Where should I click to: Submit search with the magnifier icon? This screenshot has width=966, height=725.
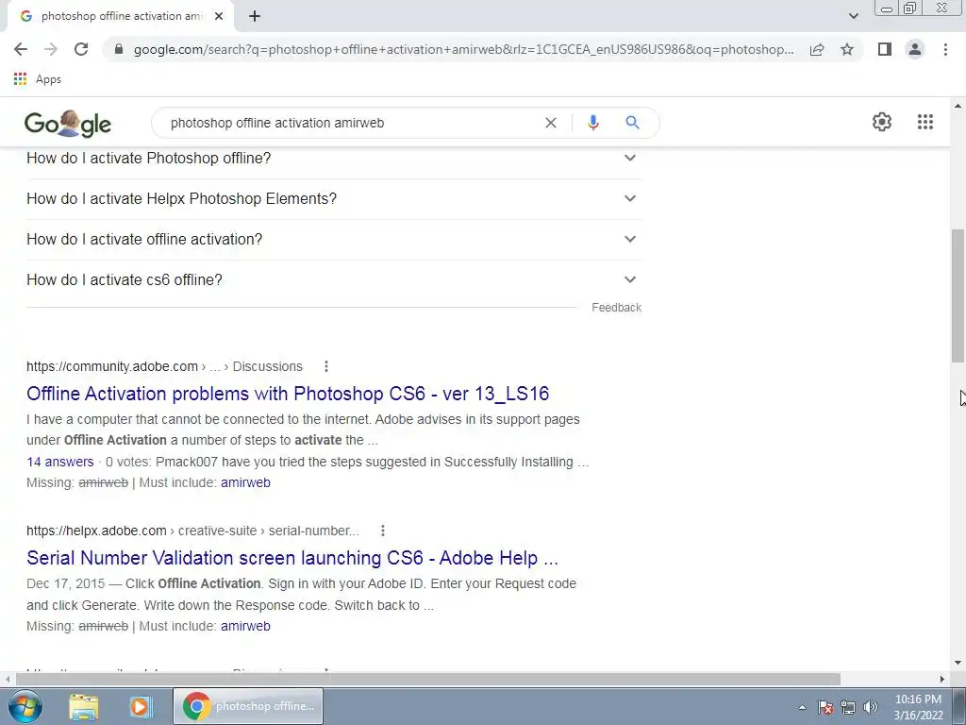(x=632, y=123)
